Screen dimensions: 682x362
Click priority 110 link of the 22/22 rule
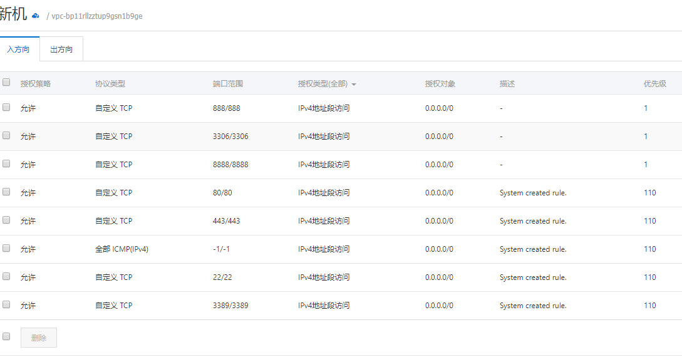click(649, 277)
